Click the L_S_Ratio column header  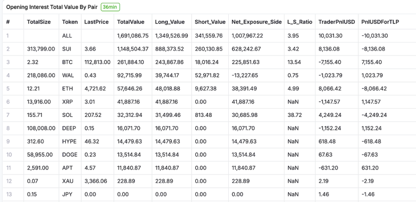coord(299,22)
